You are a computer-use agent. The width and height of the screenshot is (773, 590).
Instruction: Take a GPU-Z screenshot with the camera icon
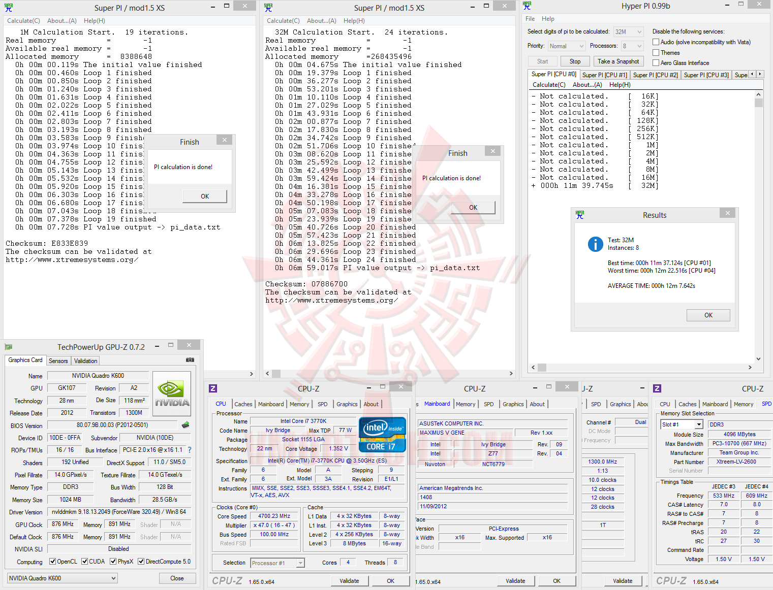coord(190,359)
